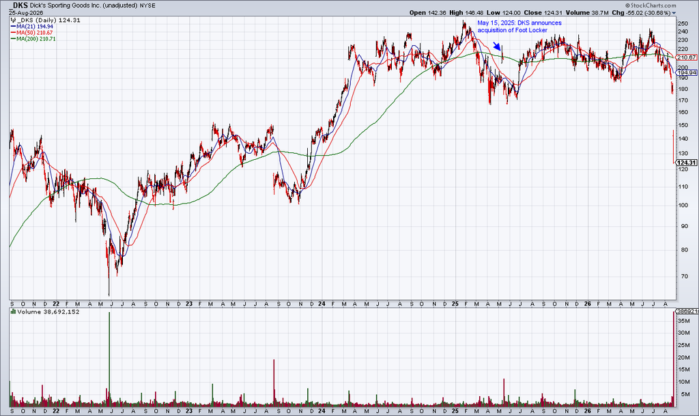This screenshot has width=699, height=416.
Task: Click the Volume 38,692,152 panel label
Action: [x=48, y=311]
